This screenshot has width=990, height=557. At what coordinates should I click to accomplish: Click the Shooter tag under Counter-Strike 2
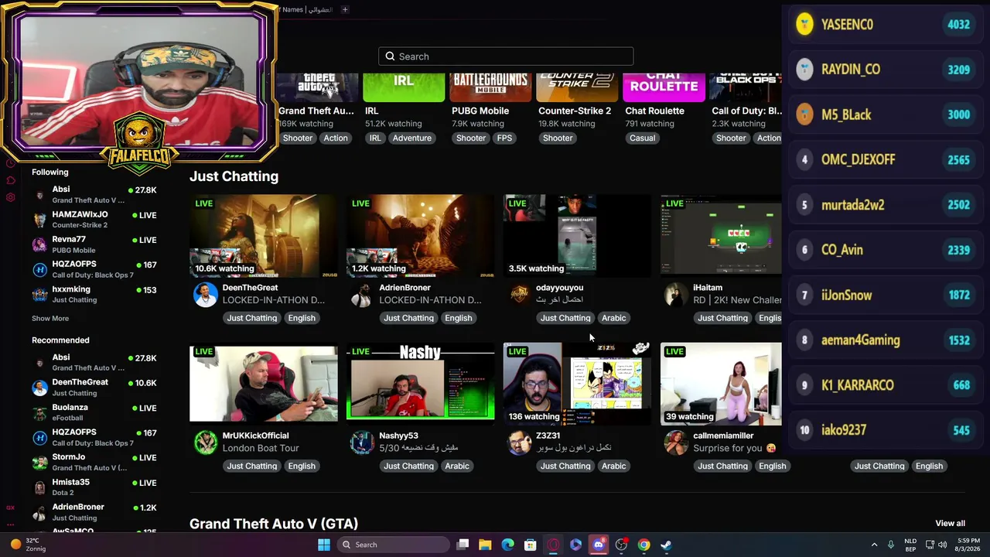coord(558,138)
